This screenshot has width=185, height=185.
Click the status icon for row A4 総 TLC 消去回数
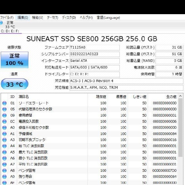(5, 146)
